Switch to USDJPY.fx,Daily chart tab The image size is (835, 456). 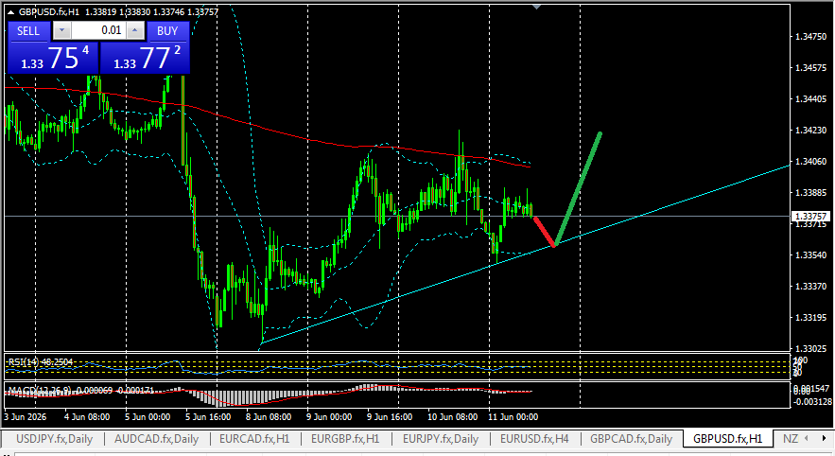pyautogui.click(x=54, y=439)
